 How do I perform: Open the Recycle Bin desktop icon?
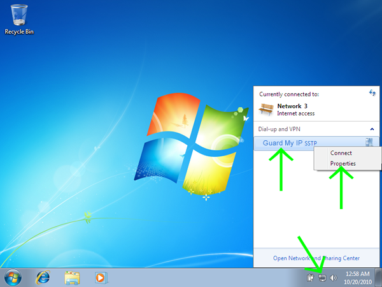(x=19, y=20)
